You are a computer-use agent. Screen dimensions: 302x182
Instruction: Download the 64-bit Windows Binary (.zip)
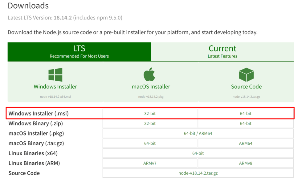coord(246,123)
